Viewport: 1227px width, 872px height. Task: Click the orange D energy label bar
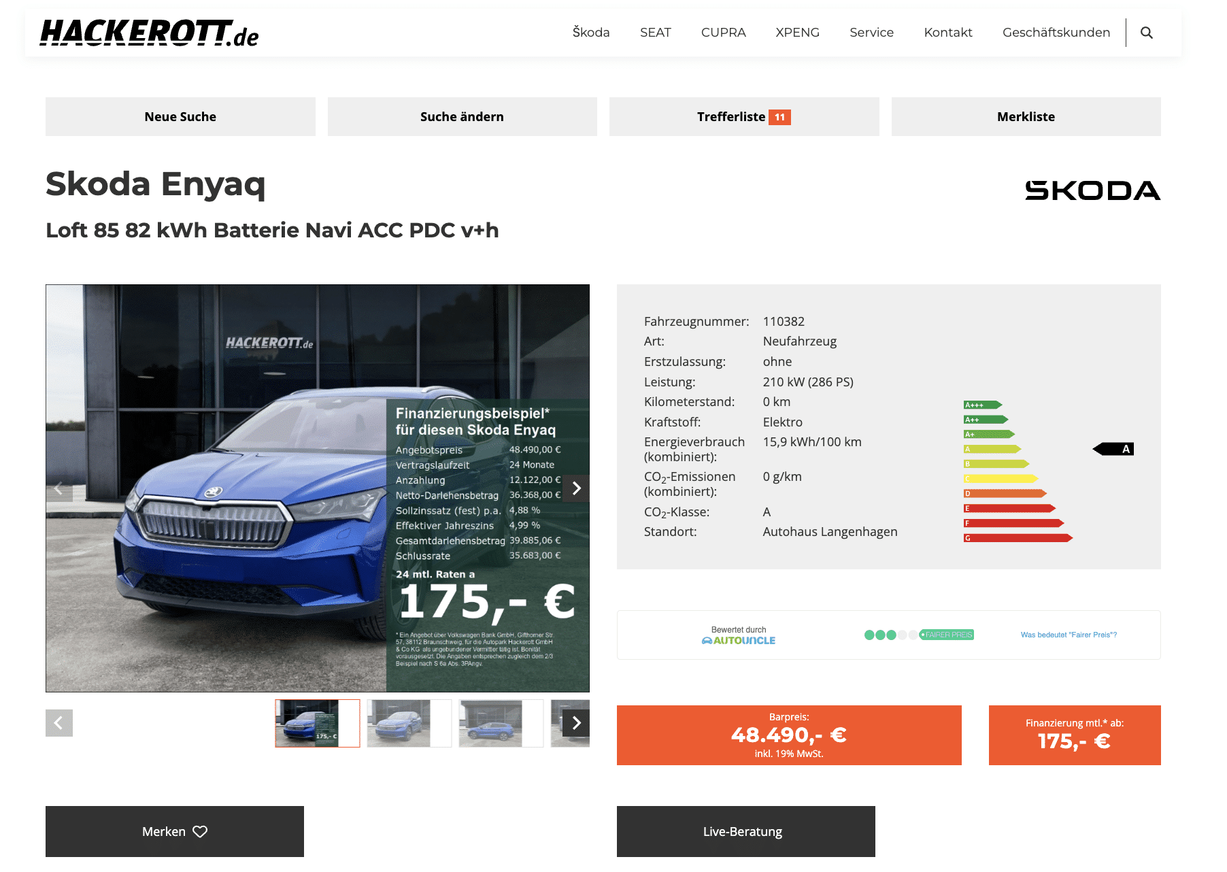pos(1005,493)
